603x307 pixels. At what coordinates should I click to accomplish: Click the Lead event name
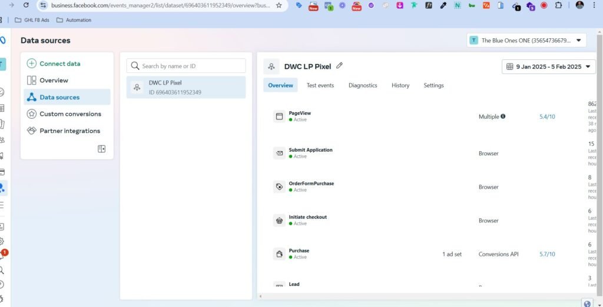(x=294, y=284)
